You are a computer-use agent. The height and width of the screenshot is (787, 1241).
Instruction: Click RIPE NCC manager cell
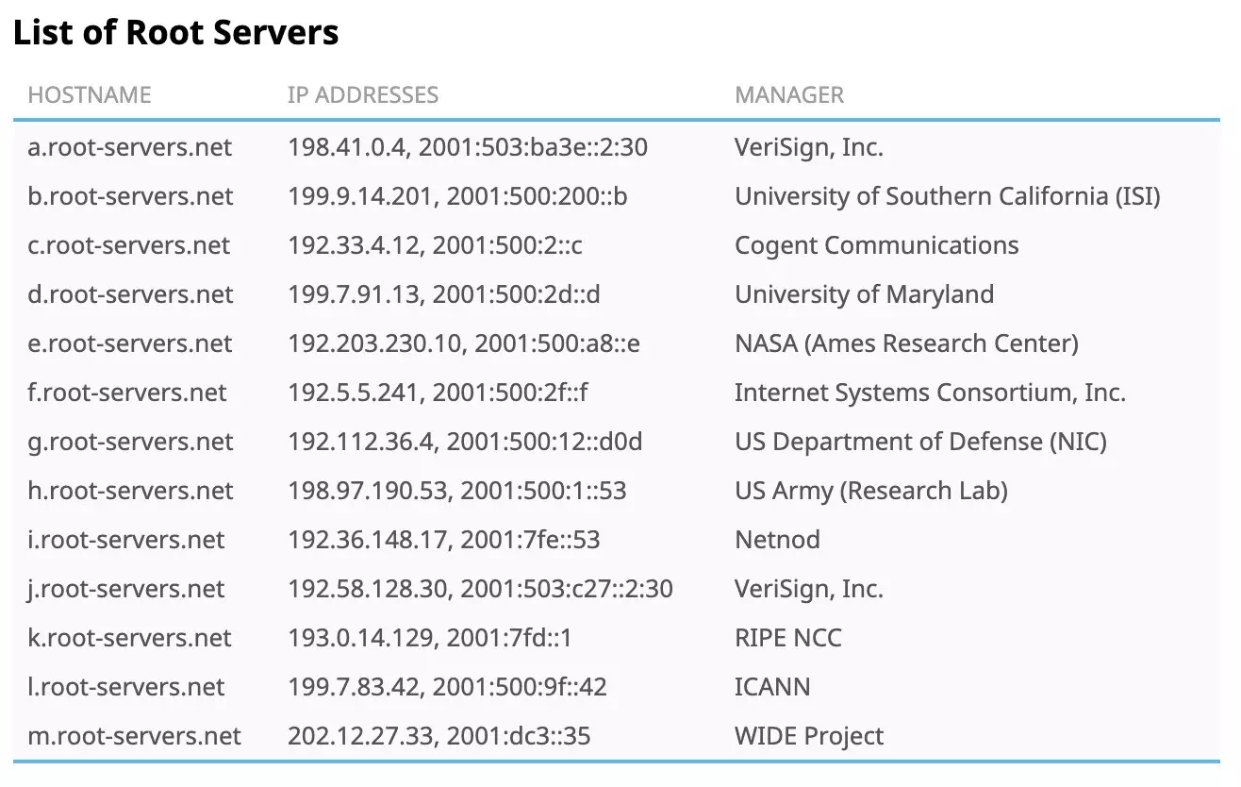788,638
